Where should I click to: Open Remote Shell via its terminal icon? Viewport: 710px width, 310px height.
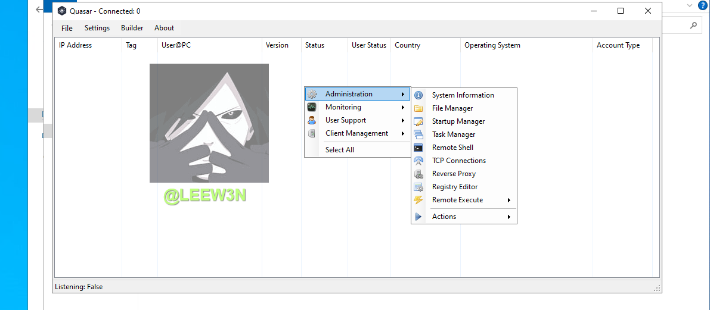(x=418, y=148)
